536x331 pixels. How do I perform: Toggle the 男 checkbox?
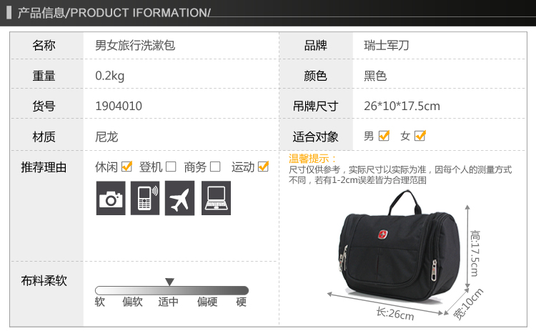click(x=384, y=136)
